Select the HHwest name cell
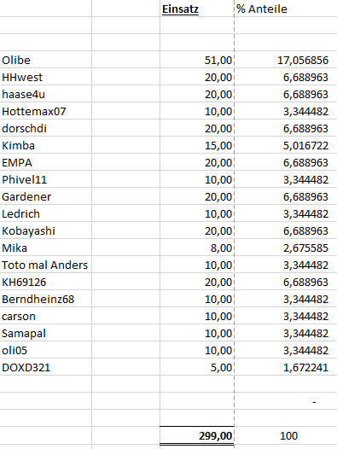The image size is (337, 449). pos(46,77)
